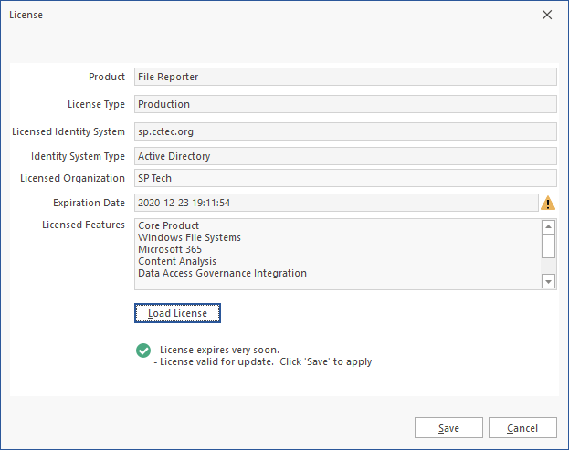Click the Save button
Image resolution: width=569 pixels, height=450 pixels.
coord(448,428)
